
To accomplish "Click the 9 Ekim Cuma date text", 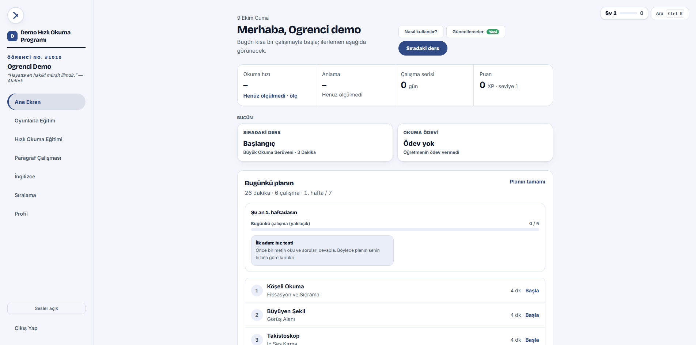I will (x=253, y=18).
